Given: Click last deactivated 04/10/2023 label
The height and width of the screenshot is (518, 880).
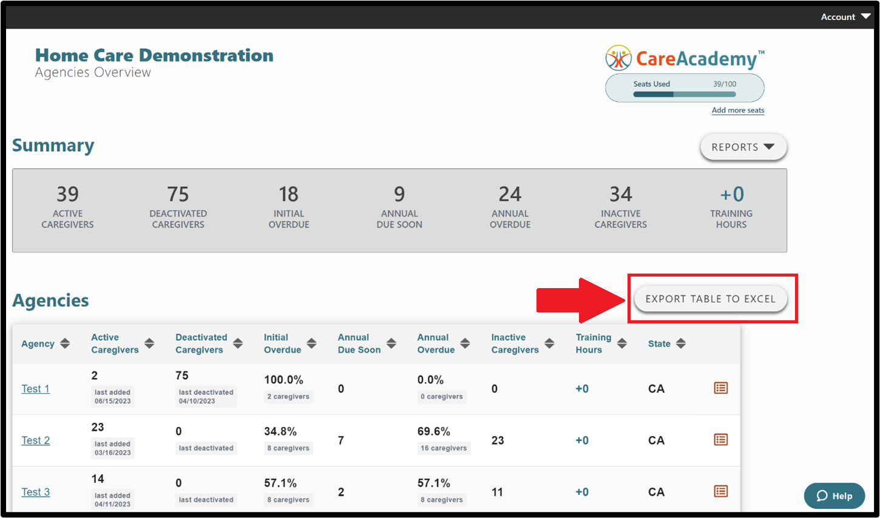Looking at the screenshot, I should pos(206,397).
